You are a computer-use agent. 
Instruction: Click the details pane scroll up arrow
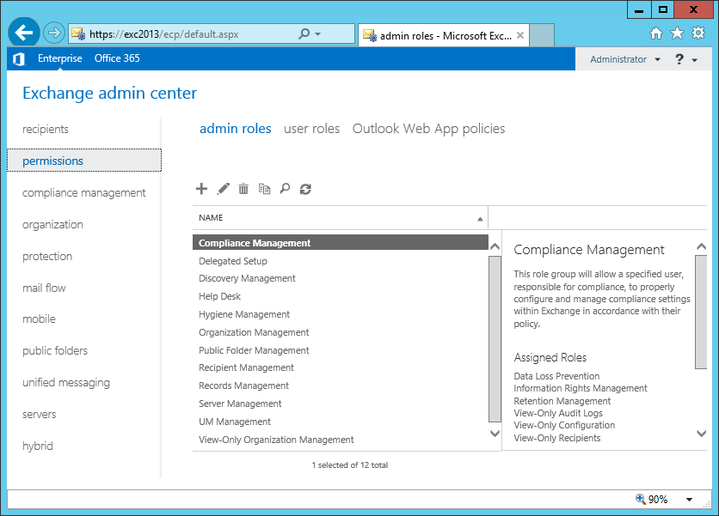pos(701,246)
